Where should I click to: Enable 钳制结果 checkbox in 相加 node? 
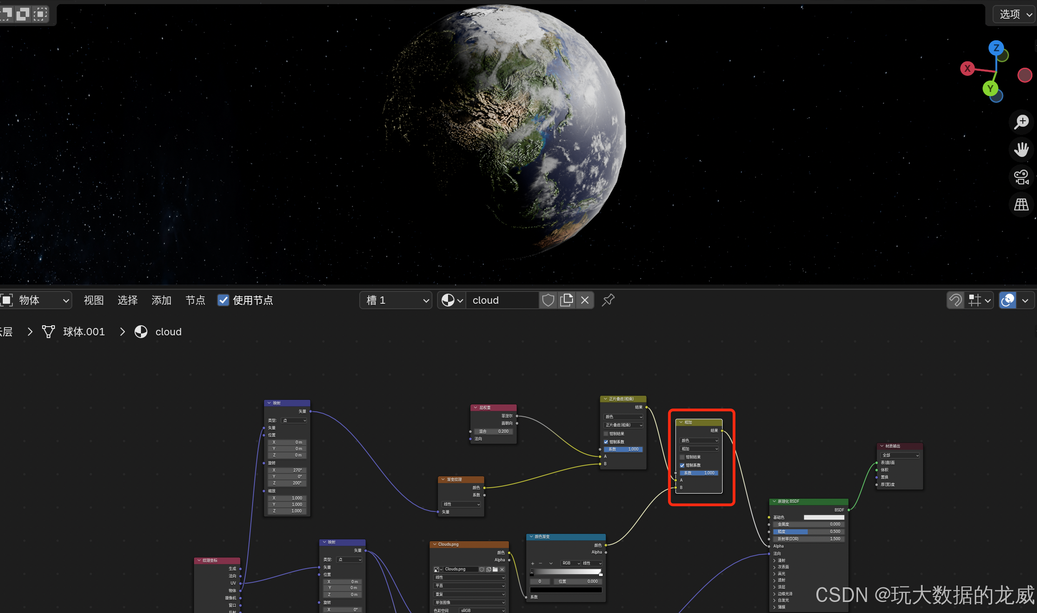[x=682, y=457]
